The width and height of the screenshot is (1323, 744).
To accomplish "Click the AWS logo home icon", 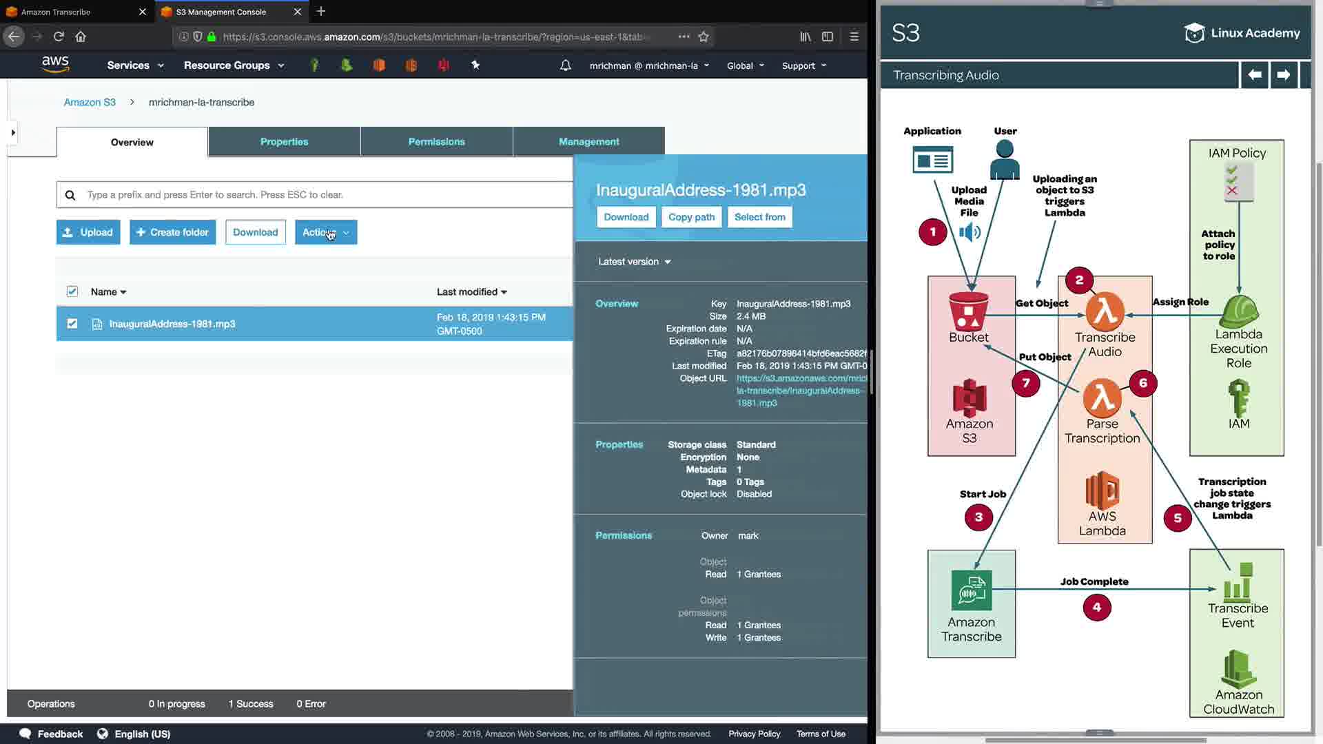I will (x=55, y=64).
